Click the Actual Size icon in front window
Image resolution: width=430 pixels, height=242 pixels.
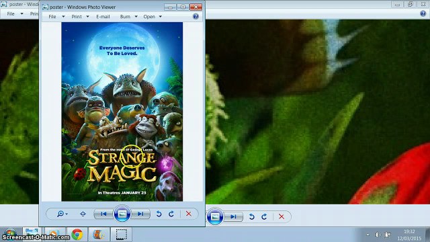(x=83, y=214)
